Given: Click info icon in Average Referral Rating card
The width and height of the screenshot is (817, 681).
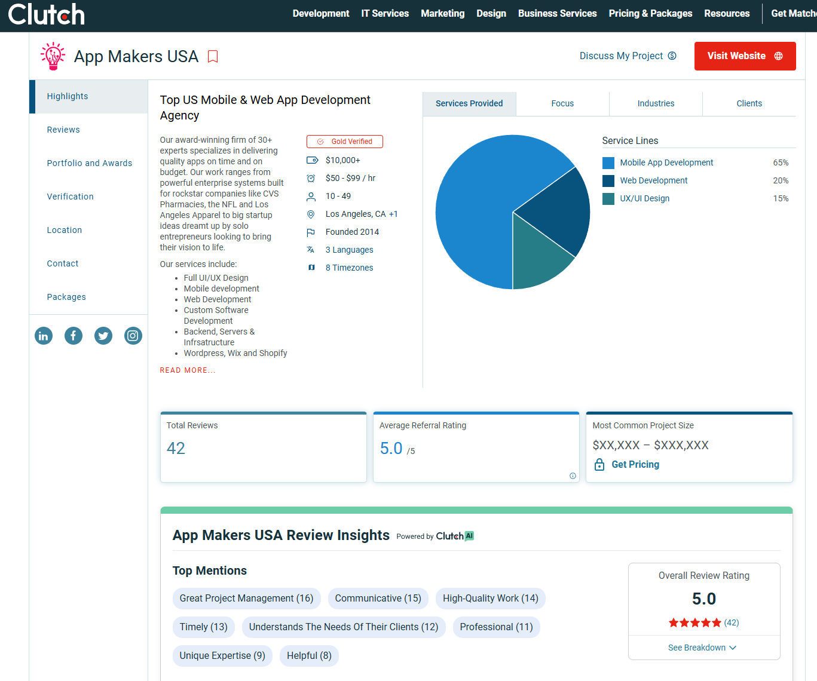Looking at the screenshot, I should pos(573,476).
